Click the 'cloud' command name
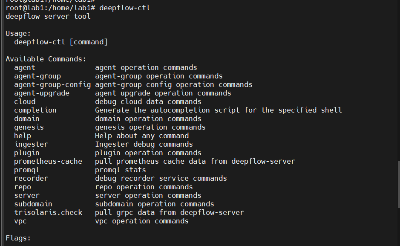This screenshot has width=400, height=246. pos(25,101)
